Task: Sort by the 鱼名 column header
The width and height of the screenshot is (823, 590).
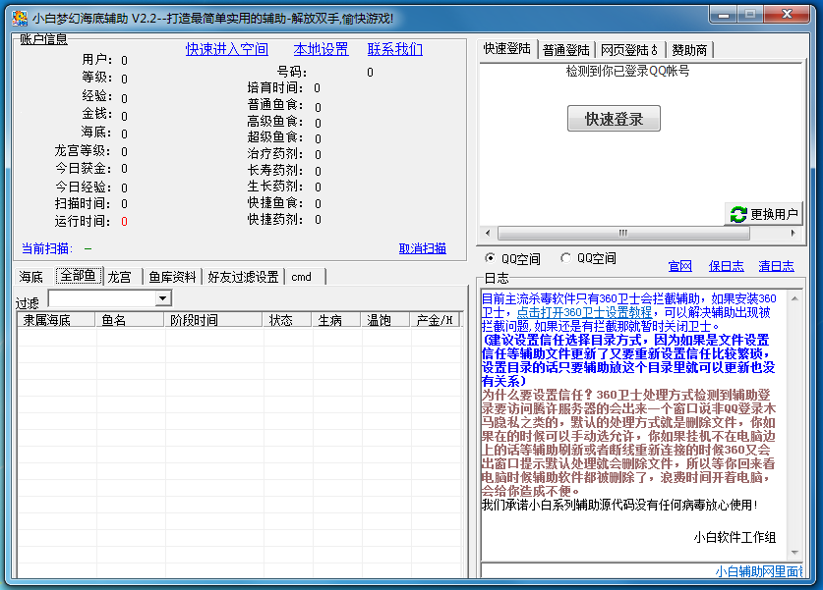Action: [x=129, y=320]
